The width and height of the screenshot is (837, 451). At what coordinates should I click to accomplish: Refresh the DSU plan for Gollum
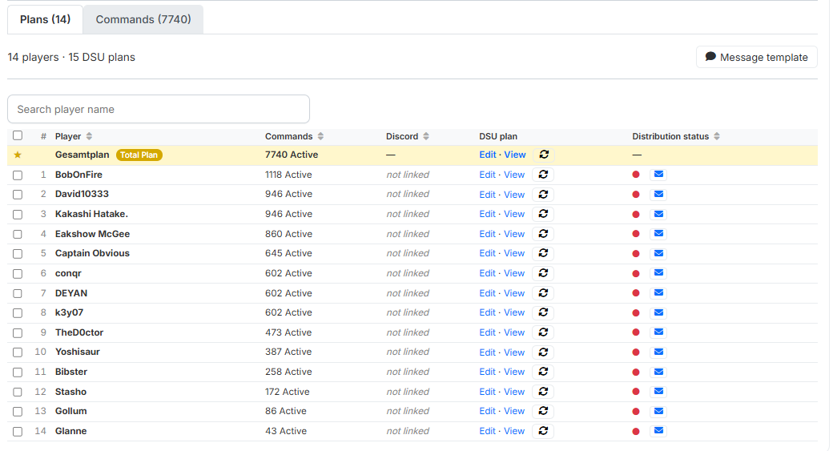click(x=543, y=412)
